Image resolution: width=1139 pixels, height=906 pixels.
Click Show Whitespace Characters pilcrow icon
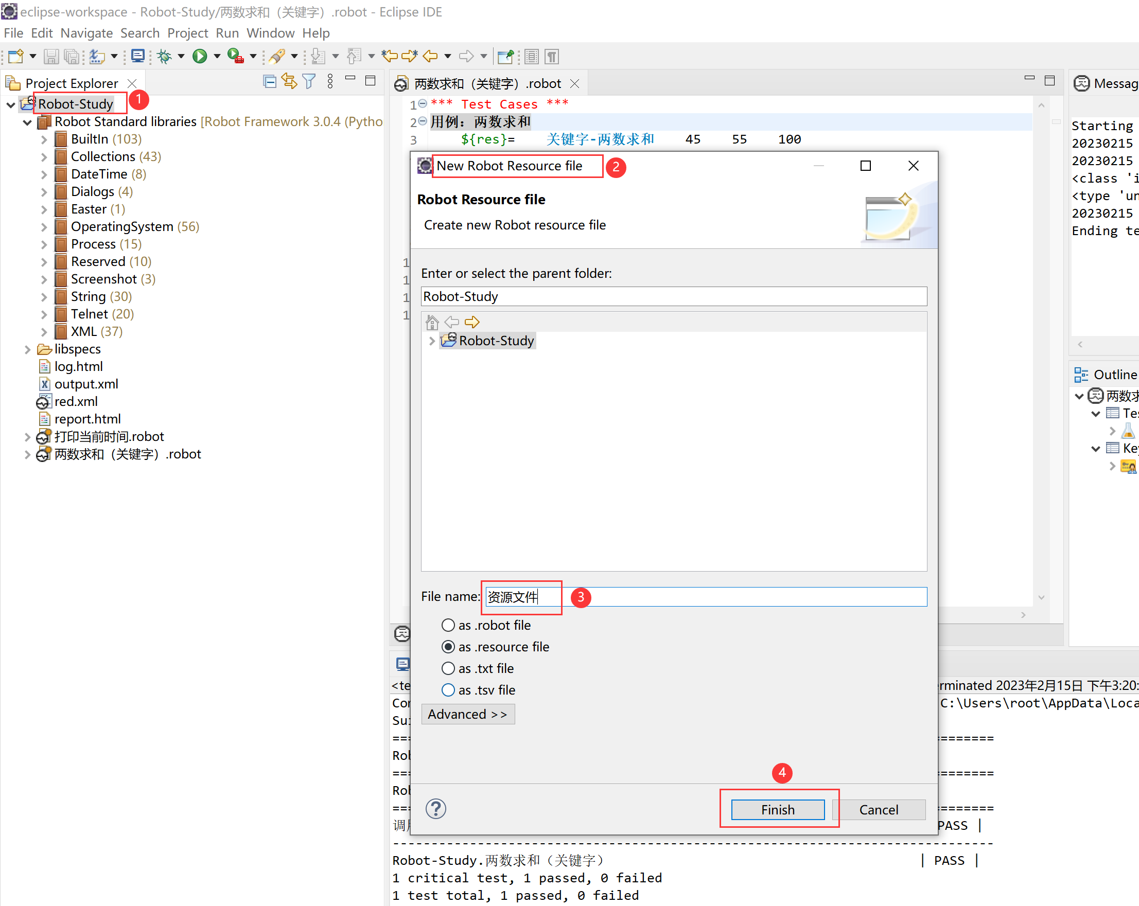pyautogui.click(x=552, y=56)
